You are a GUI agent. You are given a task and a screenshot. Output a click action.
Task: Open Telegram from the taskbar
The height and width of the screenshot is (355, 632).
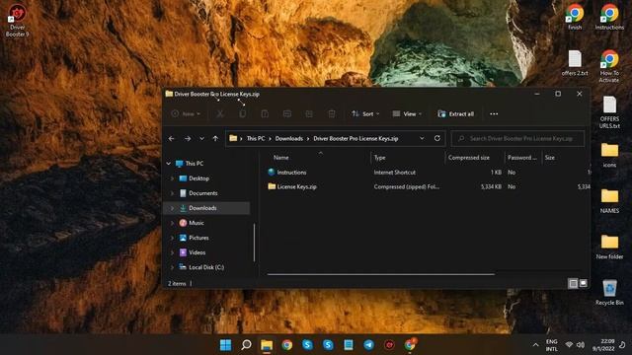(x=368, y=345)
